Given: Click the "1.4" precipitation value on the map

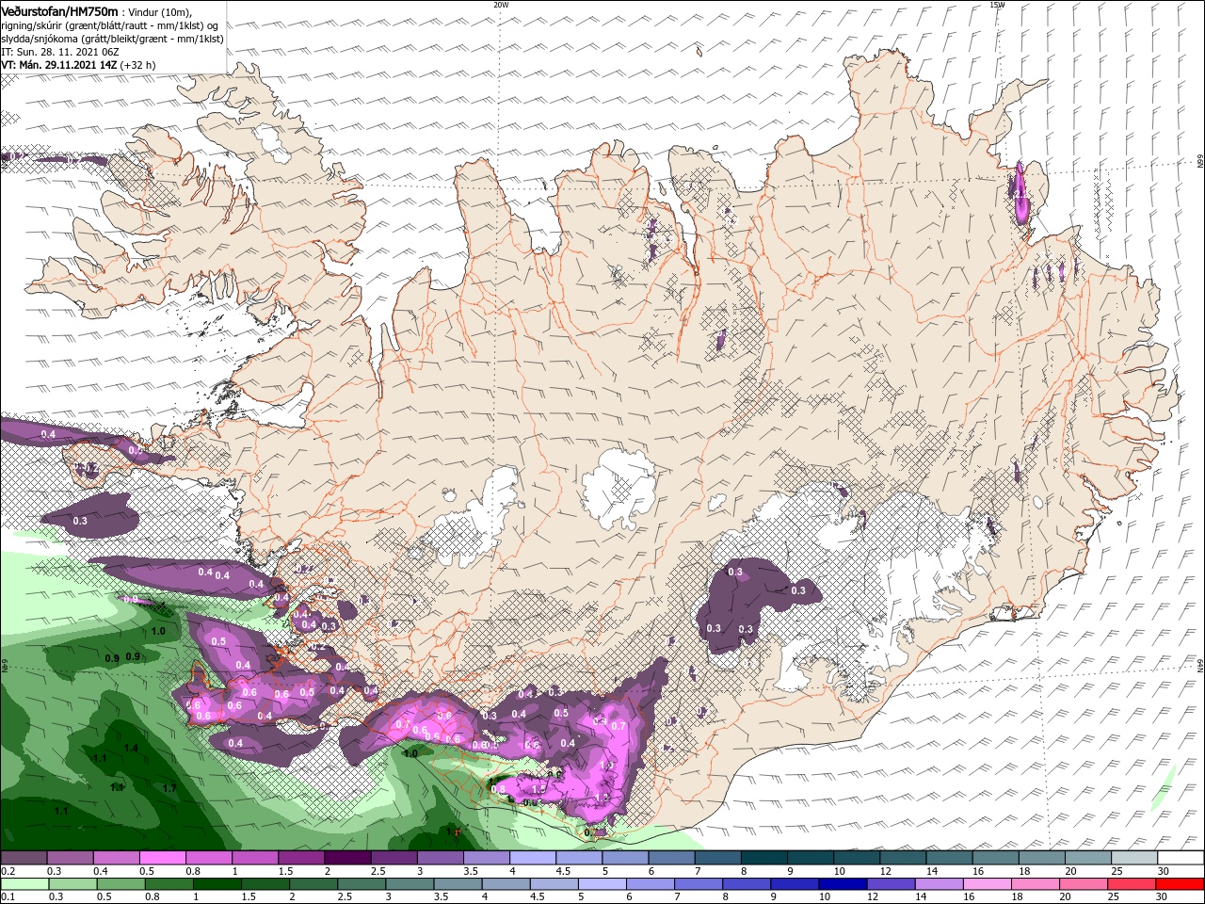Looking at the screenshot, I should click(131, 748).
